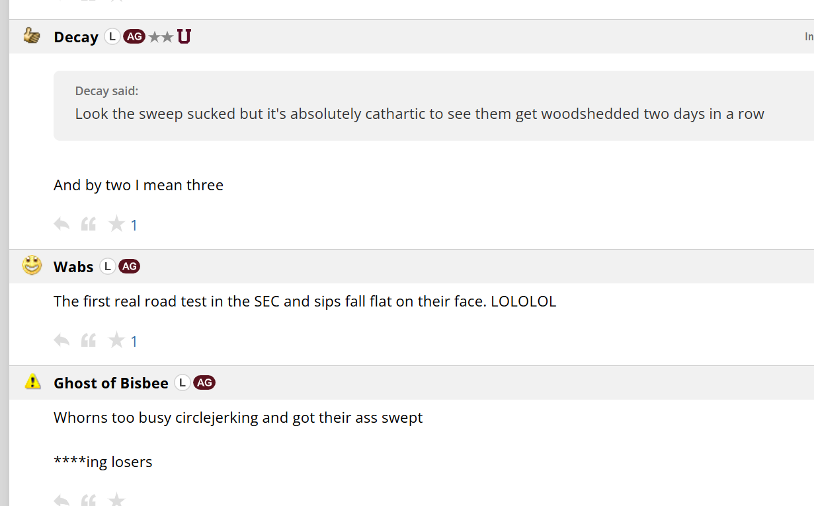Click Ghost of Bisbee's warning avatar

[32, 381]
